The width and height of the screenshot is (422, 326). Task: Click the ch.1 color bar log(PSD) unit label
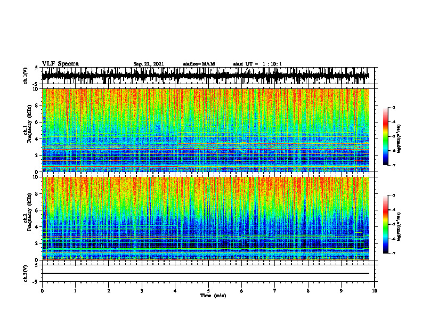click(x=399, y=139)
